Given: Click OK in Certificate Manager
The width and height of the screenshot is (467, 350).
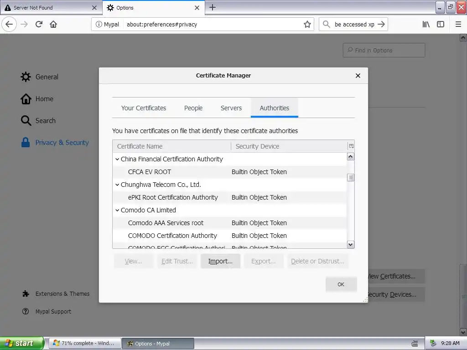Looking at the screenshot, I should [x=341, y=284].
